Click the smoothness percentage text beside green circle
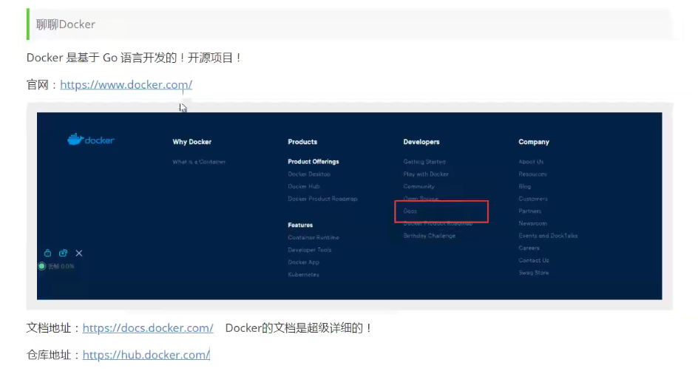Viewport: 698px width, 388px height. pos(61,267)
